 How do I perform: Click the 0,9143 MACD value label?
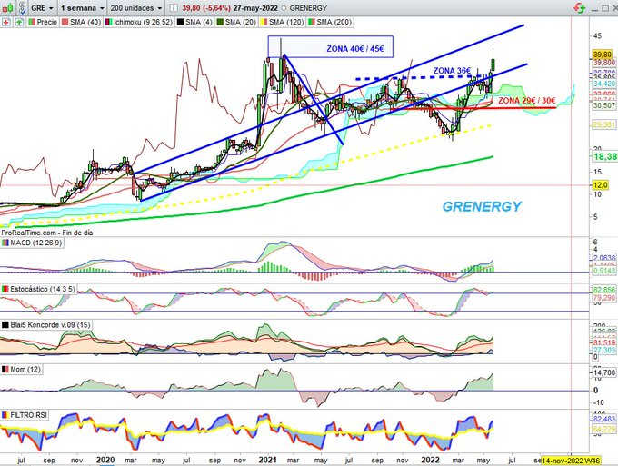(603, 272)
